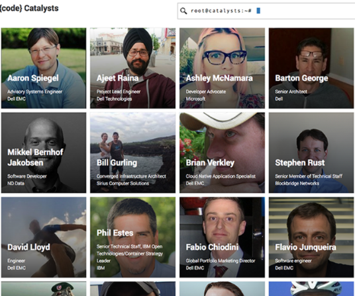
Task: Open Brian Verkley's profile card
Action: [222, 153]
